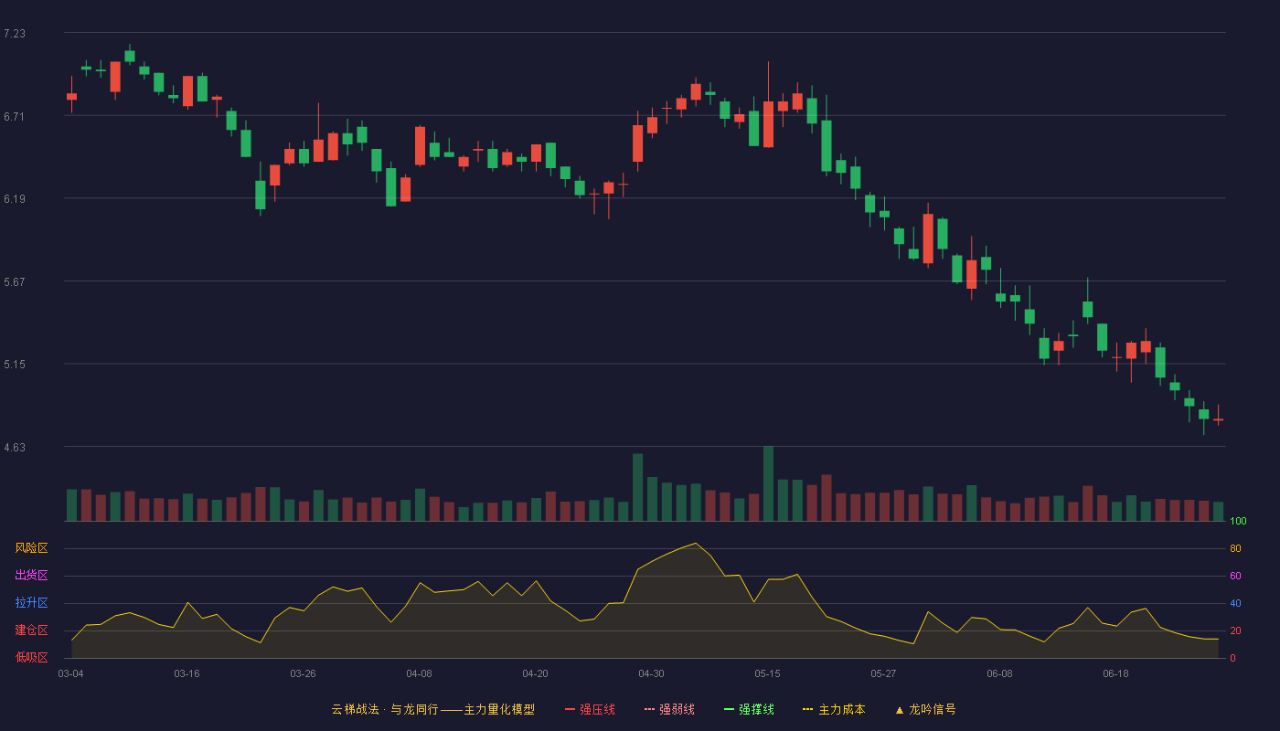The width and height of the screenshot is (1280, 731).
Task: Click the 低吸区 zone label
Action: (x=31, y=657)
